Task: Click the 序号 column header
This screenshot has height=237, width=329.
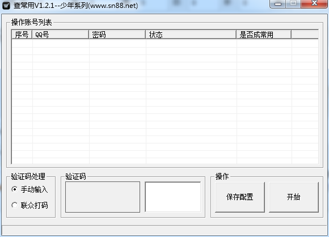Action: (22, 35)
